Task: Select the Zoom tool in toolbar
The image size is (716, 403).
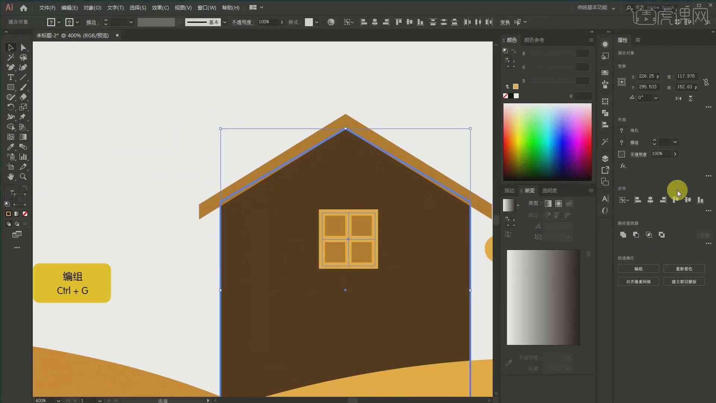Action: coord(23,176)
